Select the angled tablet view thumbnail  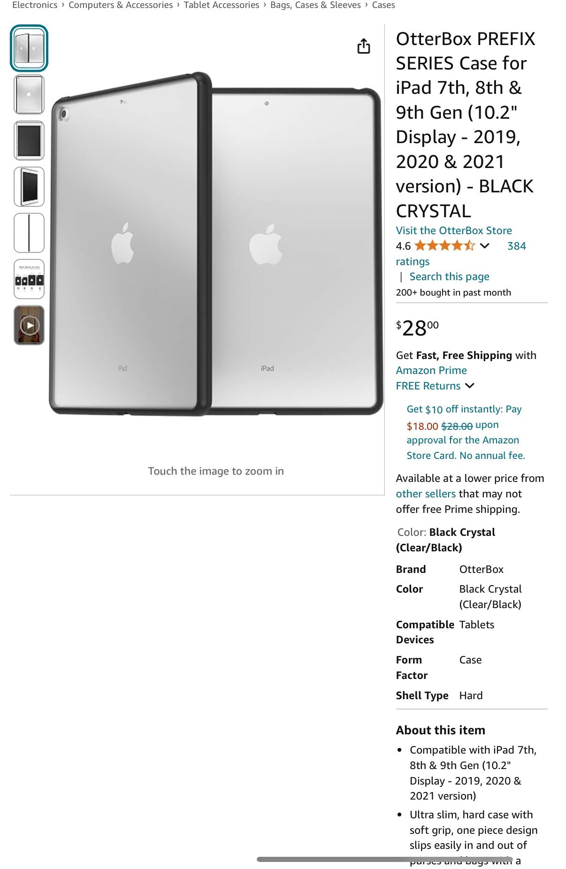click(x=29, y=187)
